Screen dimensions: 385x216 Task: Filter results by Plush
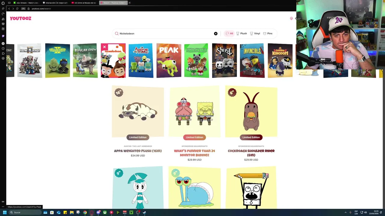[242, 34]
